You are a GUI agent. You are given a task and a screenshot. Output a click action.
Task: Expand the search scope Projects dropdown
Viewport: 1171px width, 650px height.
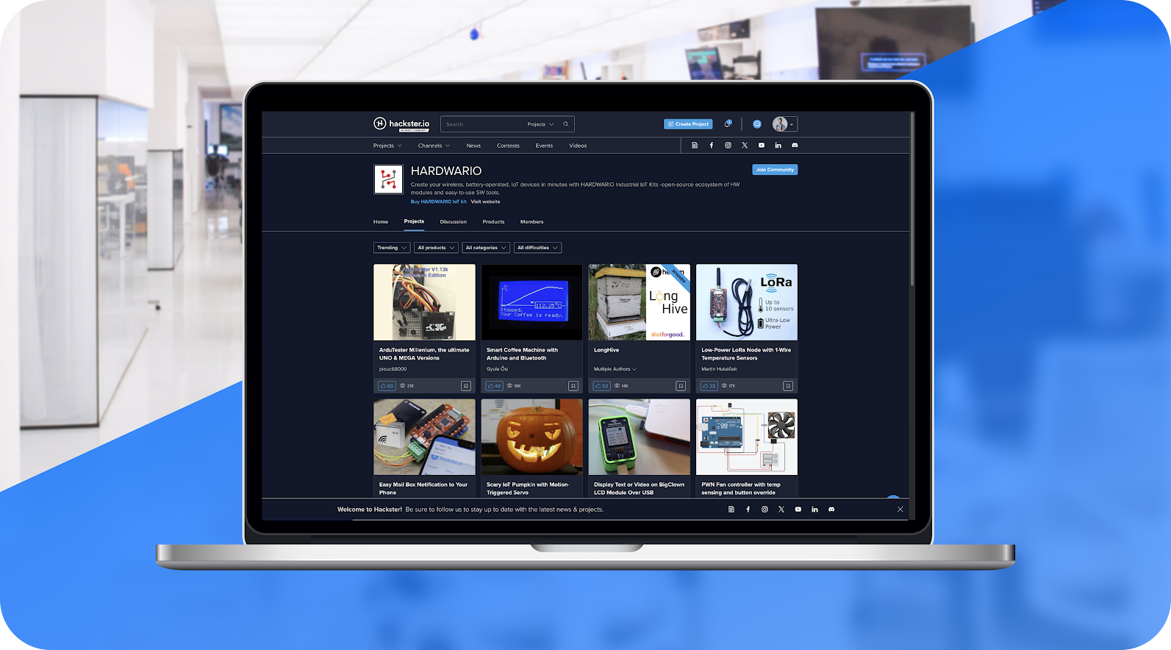(x=540, y=124)
